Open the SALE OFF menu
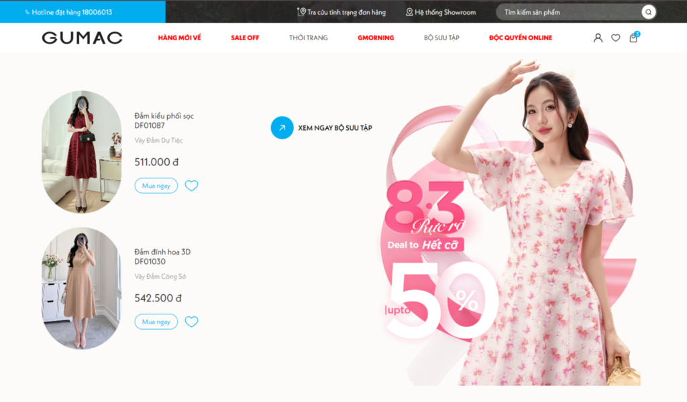 click(245, 38)
